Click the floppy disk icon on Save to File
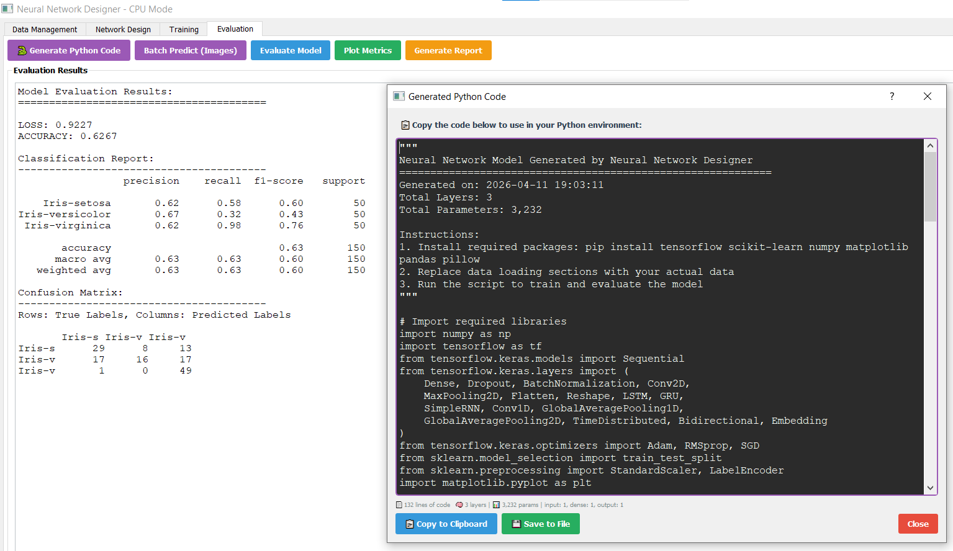The width and height of the screenshot is (953, 551). tap(516, 524)
